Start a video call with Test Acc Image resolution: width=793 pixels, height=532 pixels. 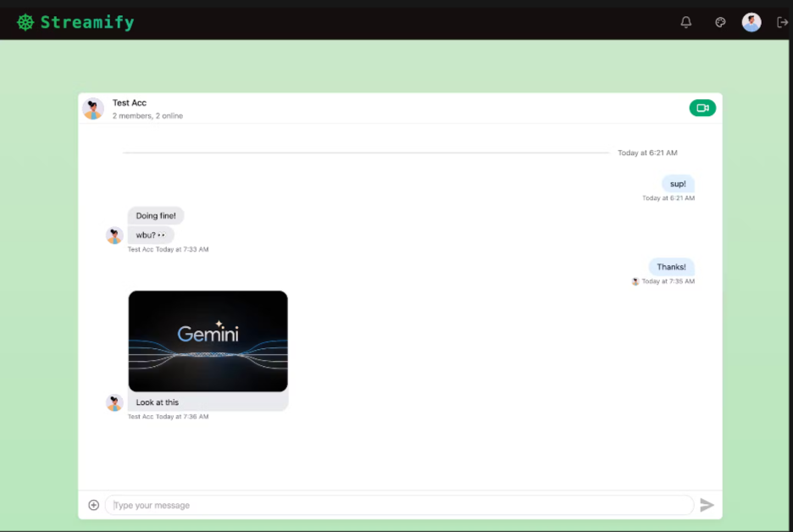(701, 108)
